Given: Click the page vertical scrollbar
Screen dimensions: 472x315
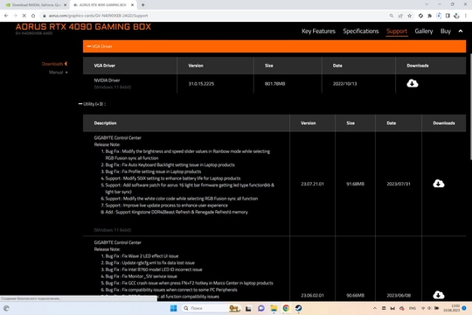Looking at the screenshot, I should click(470, 107).
